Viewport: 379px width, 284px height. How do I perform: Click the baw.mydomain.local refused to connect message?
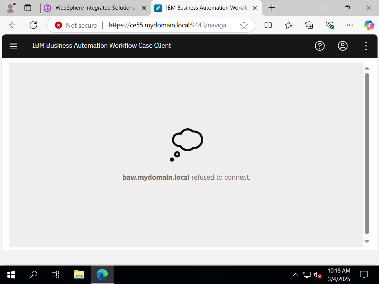pos(186,177)
